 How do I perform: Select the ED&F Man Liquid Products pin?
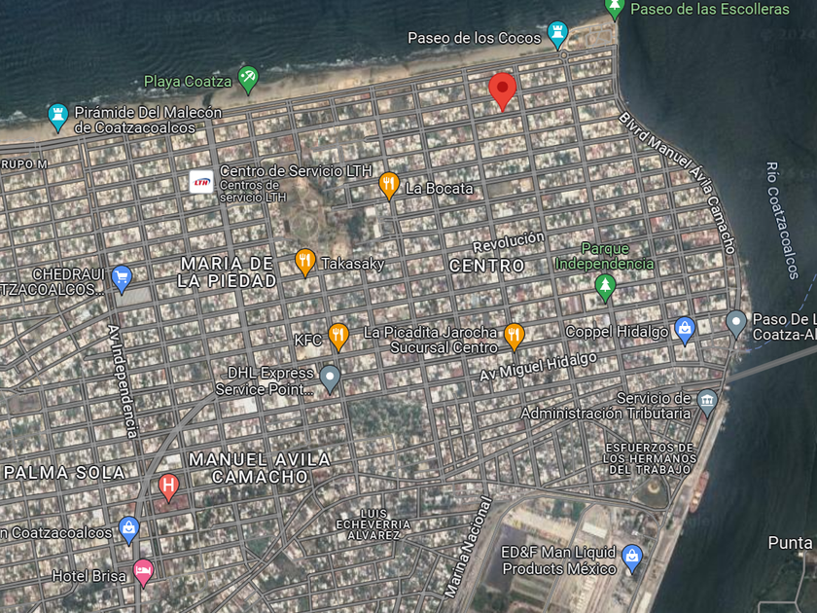[x=632, y=559]
